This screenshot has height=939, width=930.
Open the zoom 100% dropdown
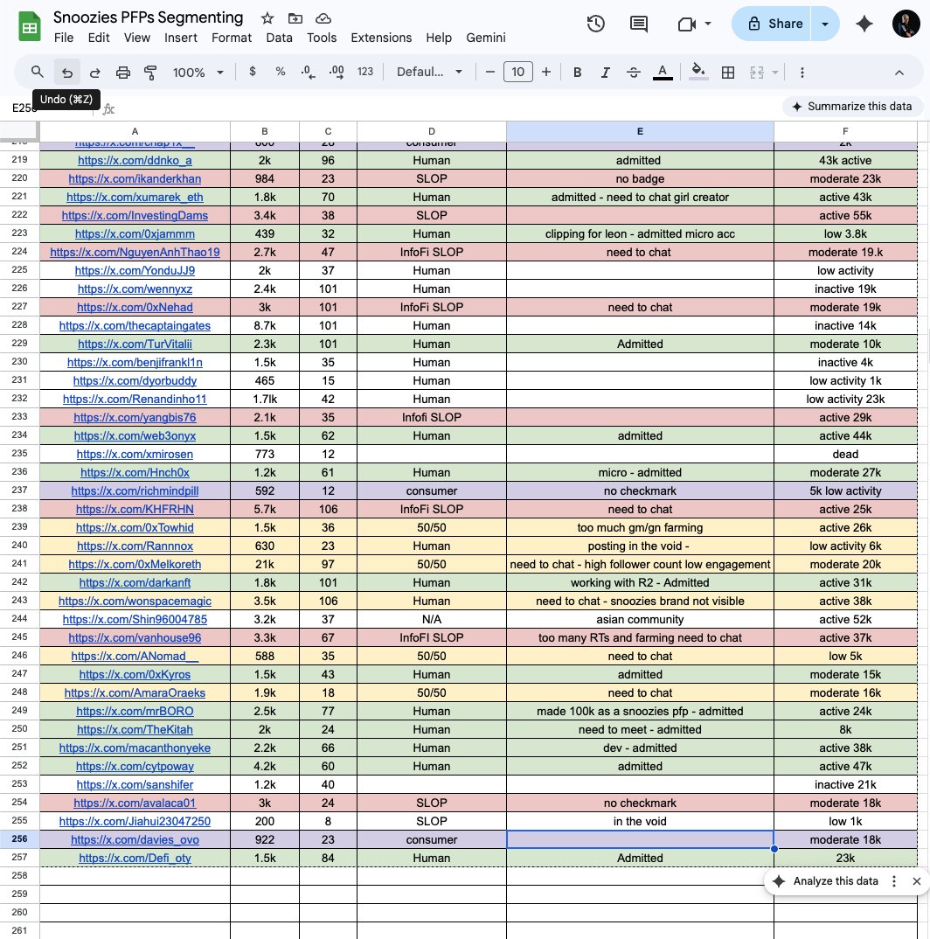(x=198, y=73)
